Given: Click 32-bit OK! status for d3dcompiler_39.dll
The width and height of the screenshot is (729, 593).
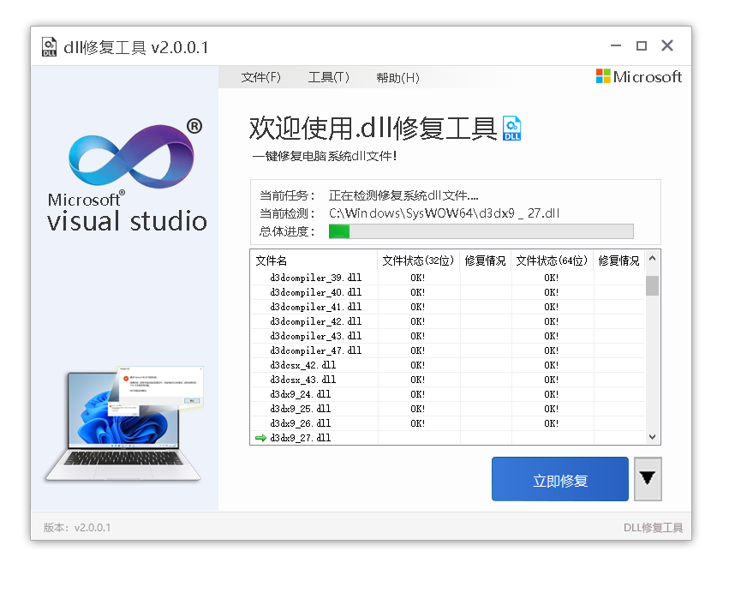Looking at the screenshot, I should pyautogui.click(x=417, y=278).
